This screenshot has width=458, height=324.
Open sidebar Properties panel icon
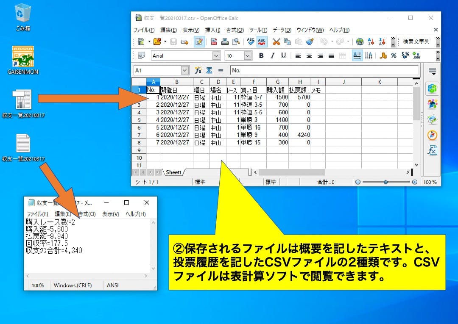click(x=432, y=89)
